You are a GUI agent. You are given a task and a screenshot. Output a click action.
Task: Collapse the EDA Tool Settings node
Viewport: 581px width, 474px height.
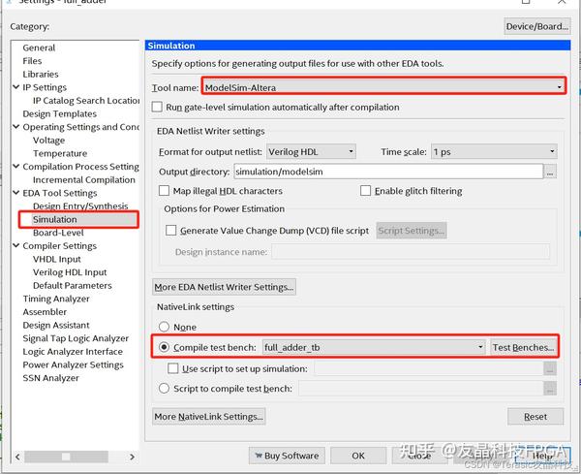[15, 193]
